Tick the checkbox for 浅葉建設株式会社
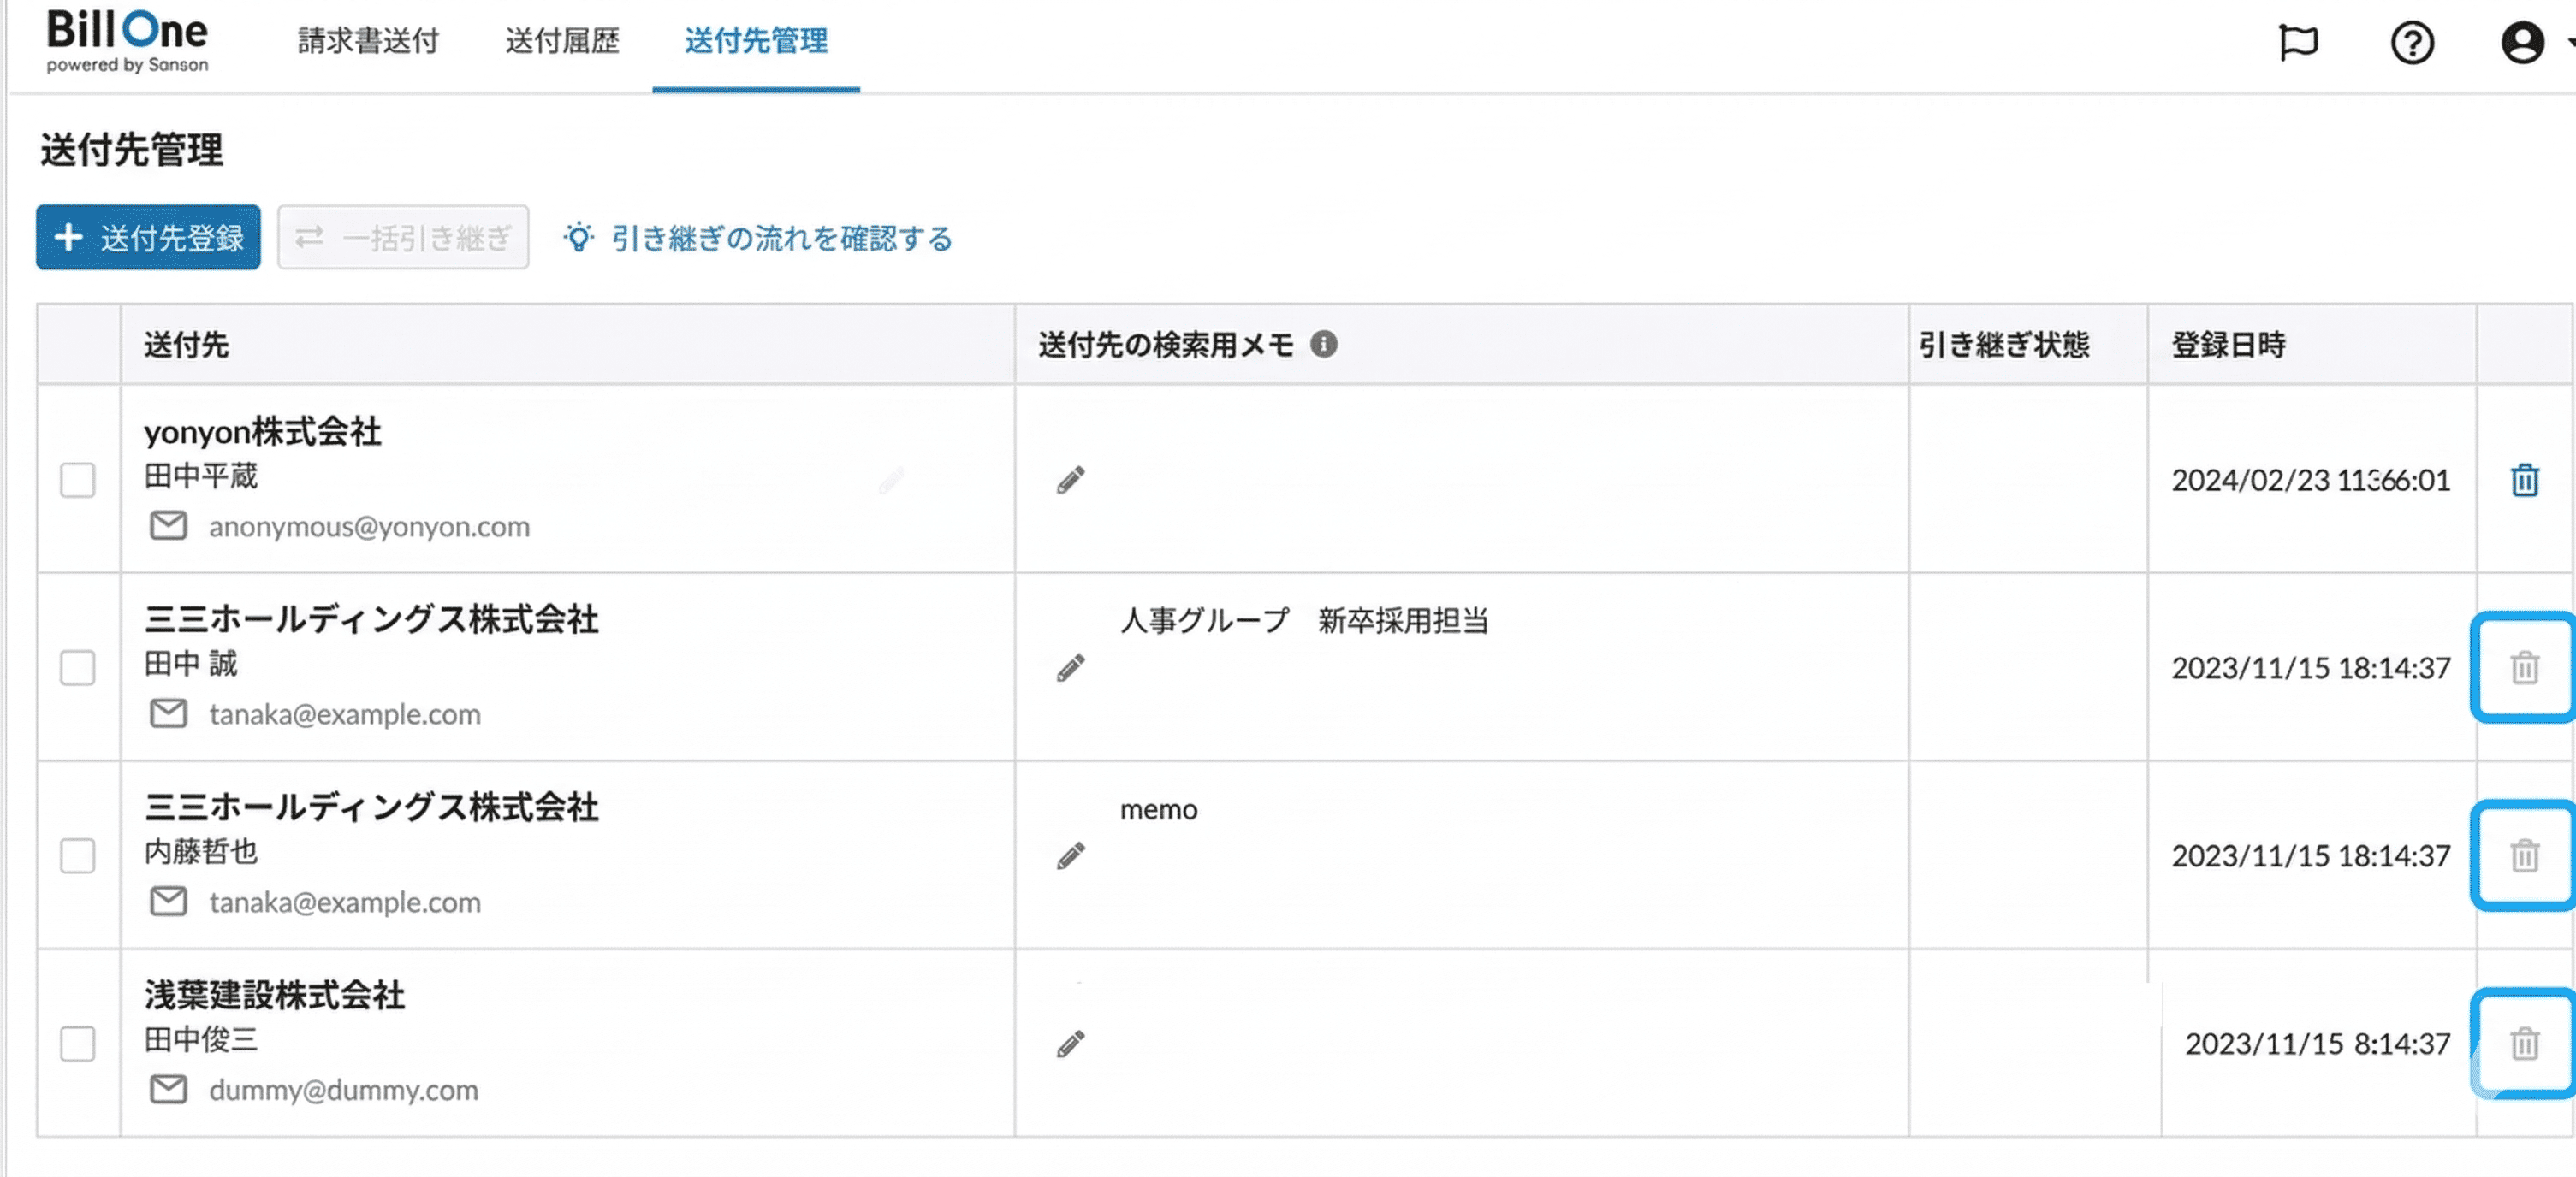 pos(77,1044)
